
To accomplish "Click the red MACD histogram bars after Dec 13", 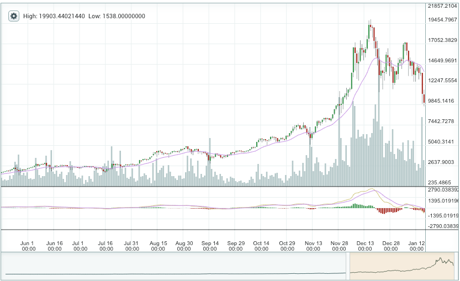I will 389,210.
